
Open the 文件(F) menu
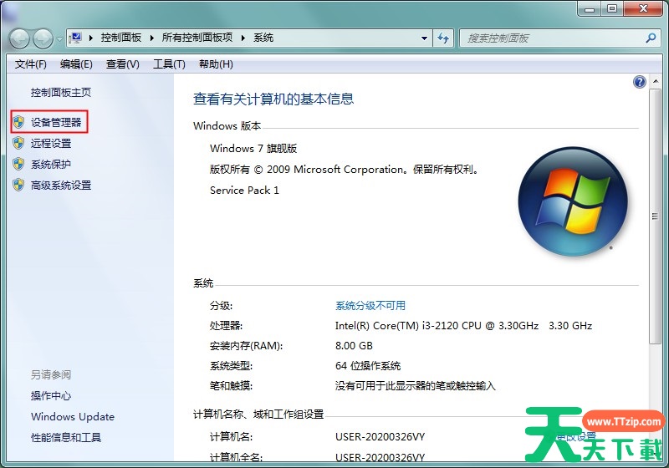click(x=30, y=64)
